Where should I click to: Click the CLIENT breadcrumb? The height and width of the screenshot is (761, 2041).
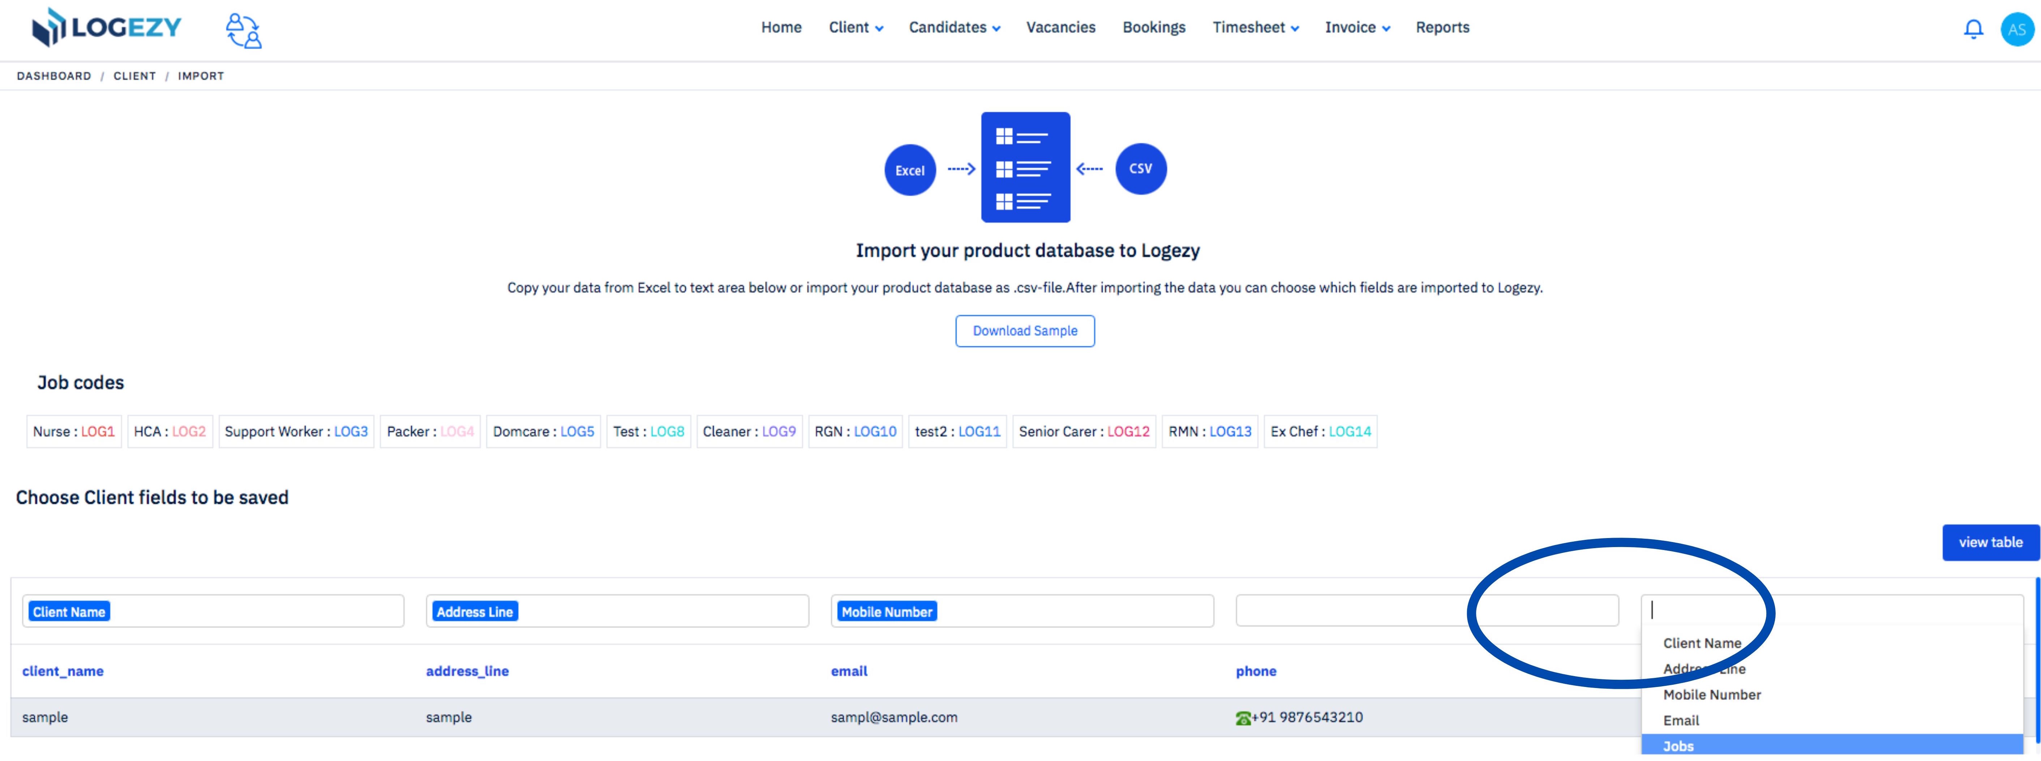[x=135, y=76]
